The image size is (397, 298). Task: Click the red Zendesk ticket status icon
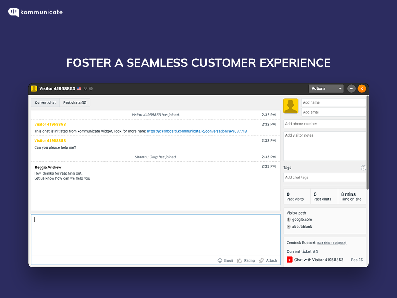coord(289,260)
